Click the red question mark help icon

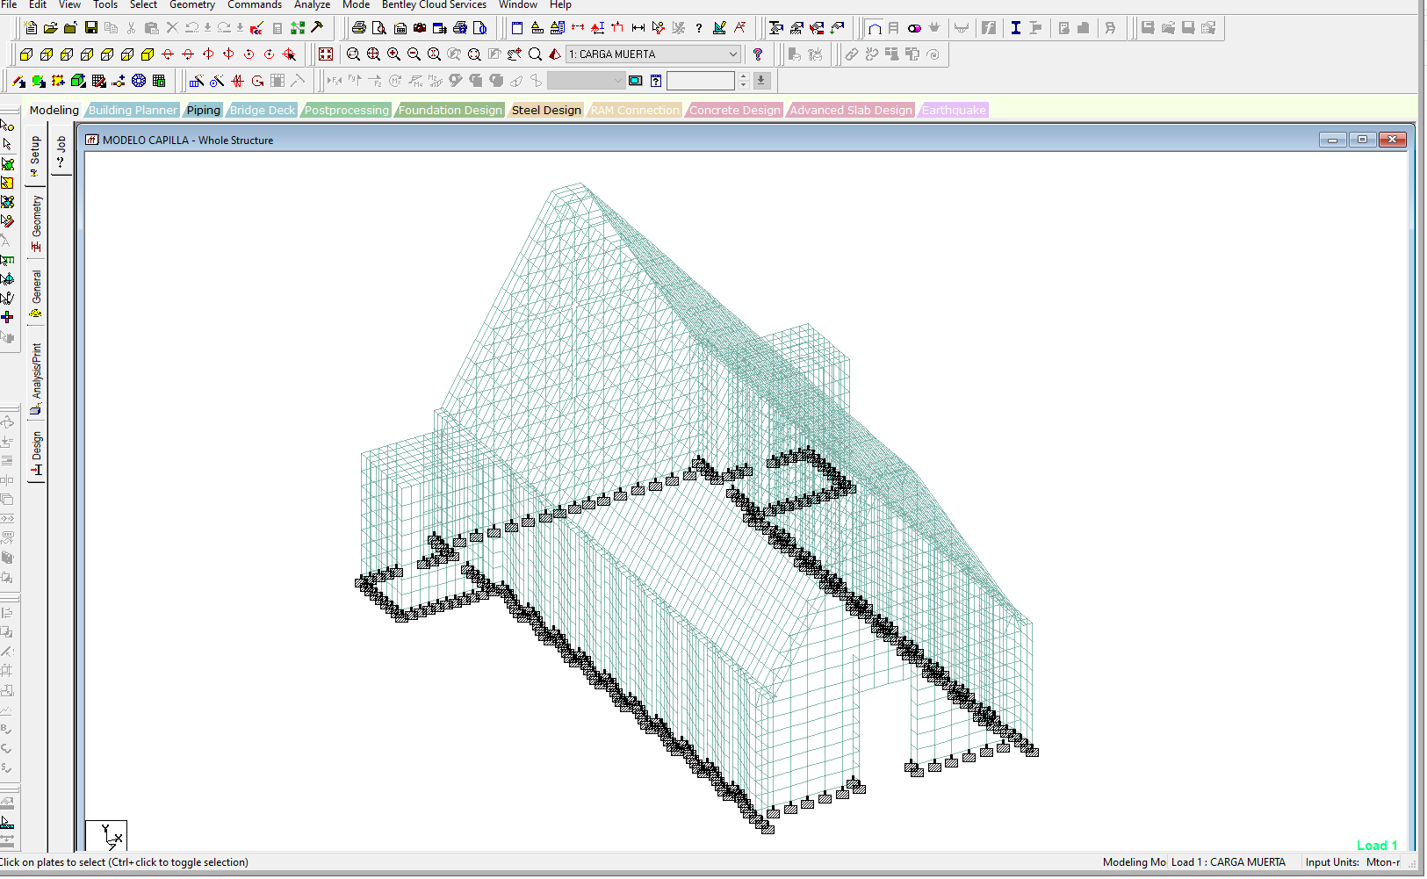point(758,54)
